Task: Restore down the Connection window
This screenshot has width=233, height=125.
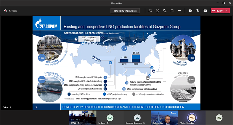Action: tap(224, 3)
